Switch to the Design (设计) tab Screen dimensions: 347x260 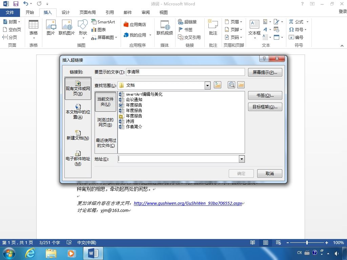coord(65,13)
